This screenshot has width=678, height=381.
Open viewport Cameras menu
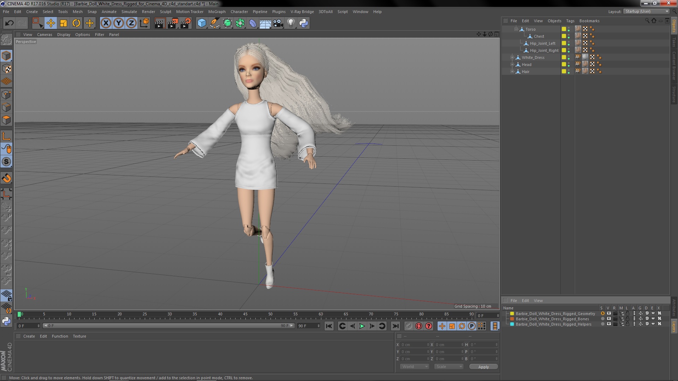(x=44, y=35)
